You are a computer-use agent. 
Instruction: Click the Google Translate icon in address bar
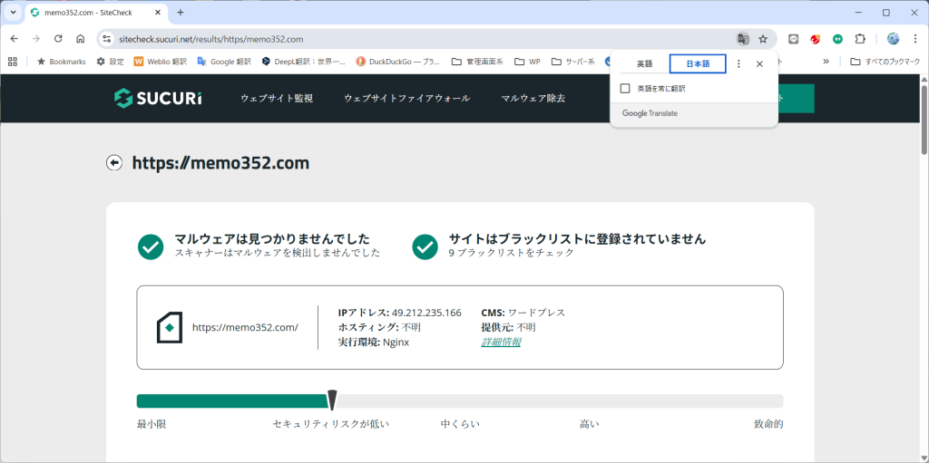(743, 39)
